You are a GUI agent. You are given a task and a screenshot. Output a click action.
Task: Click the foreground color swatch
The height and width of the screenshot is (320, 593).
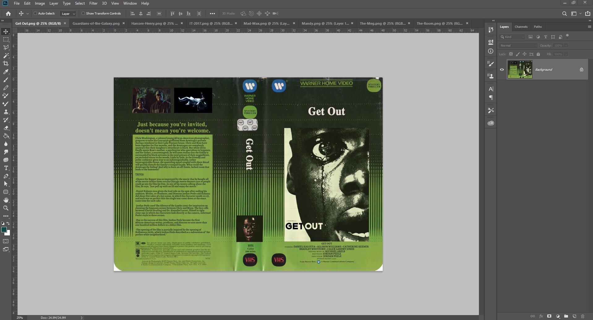click(4, 230)
